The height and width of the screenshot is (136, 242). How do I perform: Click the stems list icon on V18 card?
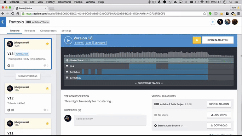pos(13,66)
